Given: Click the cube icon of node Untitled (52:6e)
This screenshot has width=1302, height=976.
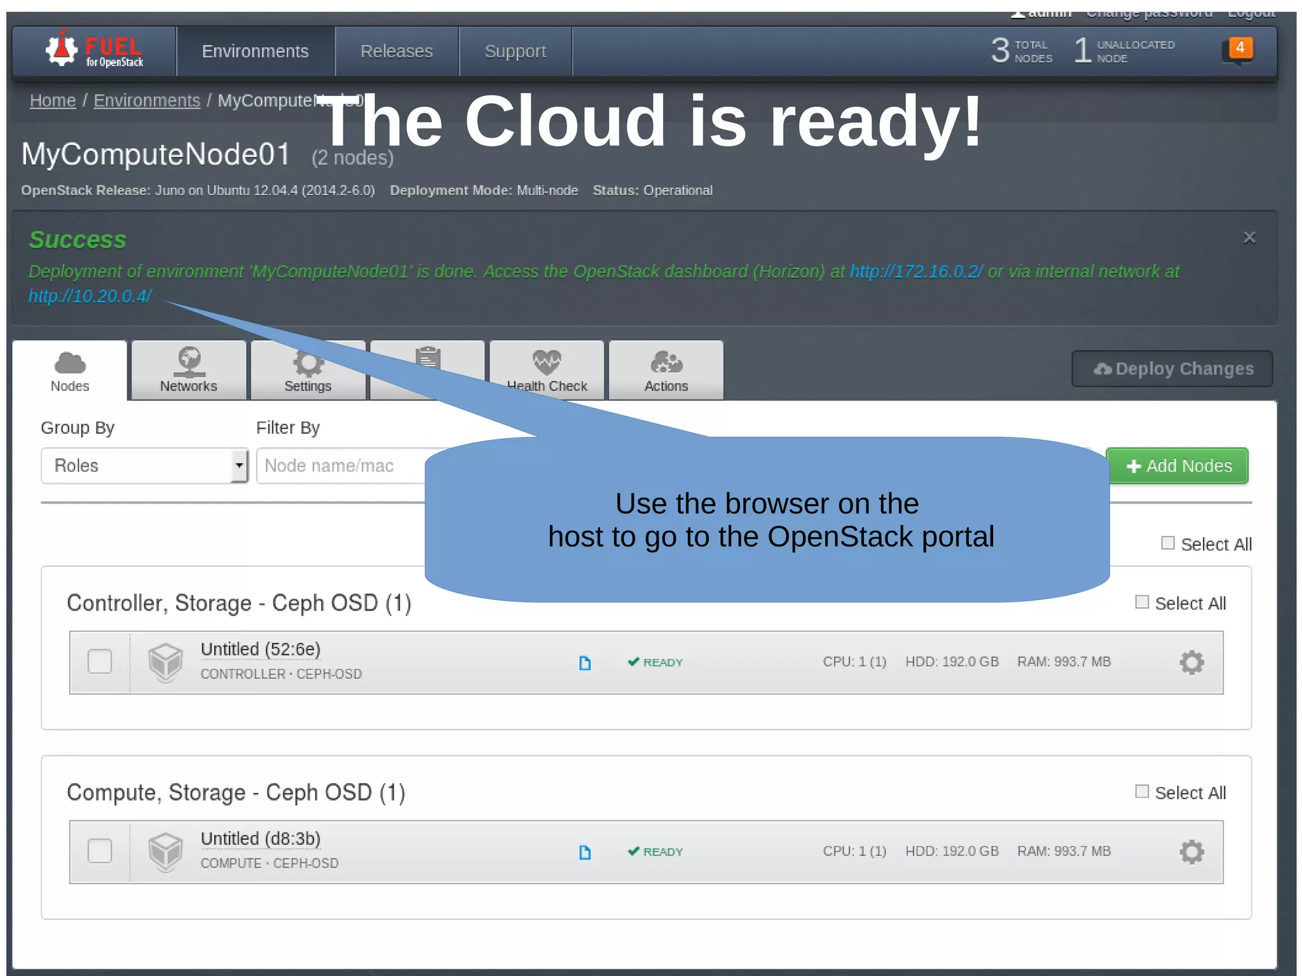Looking at the screenshot, I should click(x=165, y=662).
